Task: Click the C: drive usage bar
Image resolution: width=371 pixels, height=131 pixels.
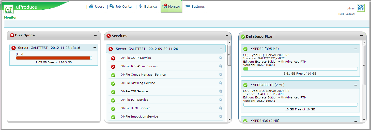Action: 54,58
